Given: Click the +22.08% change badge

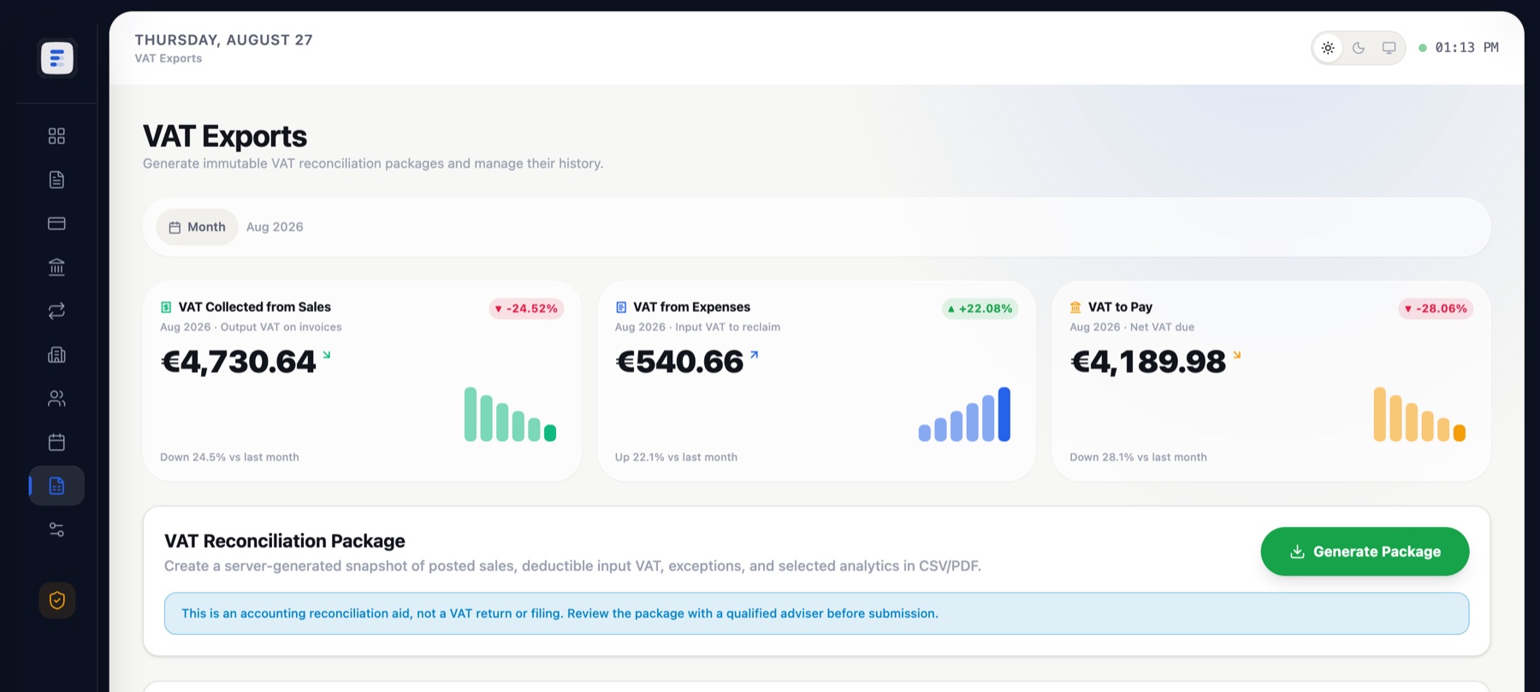Looking at the screenshot, I should click(980, 309).
